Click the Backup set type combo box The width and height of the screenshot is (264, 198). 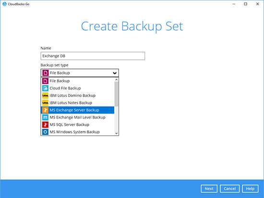(x=80, y=73)
